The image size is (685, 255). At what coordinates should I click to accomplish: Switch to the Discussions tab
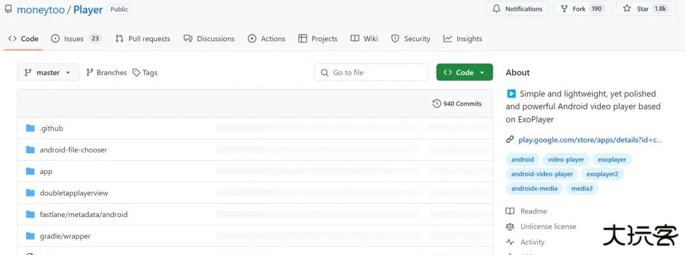tap(209, 39)
